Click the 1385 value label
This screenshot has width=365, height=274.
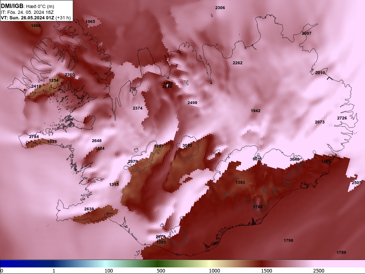pos(161,242)
